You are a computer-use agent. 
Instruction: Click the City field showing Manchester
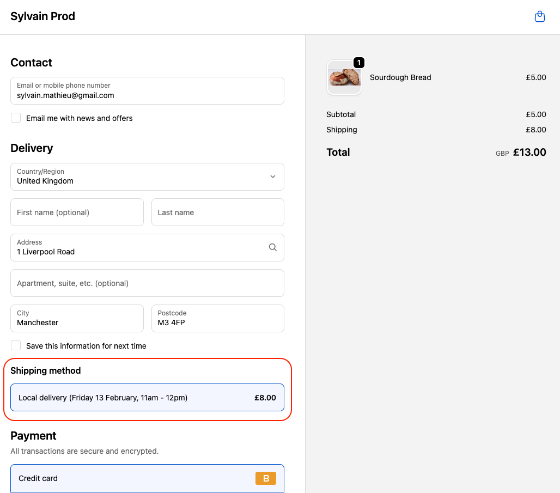pyautogui.click(x=77, y=319)
